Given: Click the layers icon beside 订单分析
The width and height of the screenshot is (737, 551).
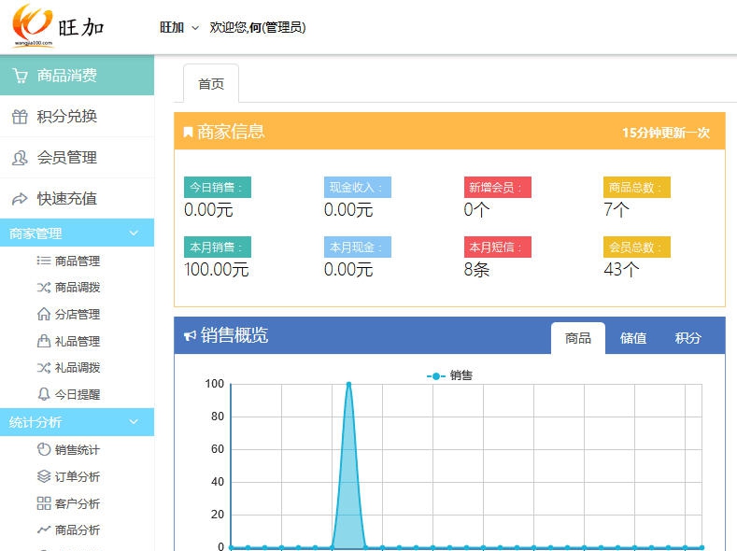Looking at the screenshot, I should coord(43,476).
